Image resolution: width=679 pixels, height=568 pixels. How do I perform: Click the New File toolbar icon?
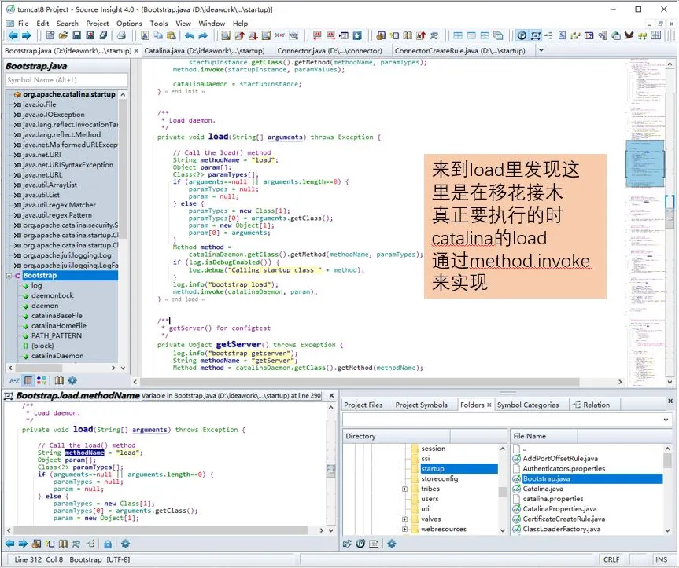(50, 36)
